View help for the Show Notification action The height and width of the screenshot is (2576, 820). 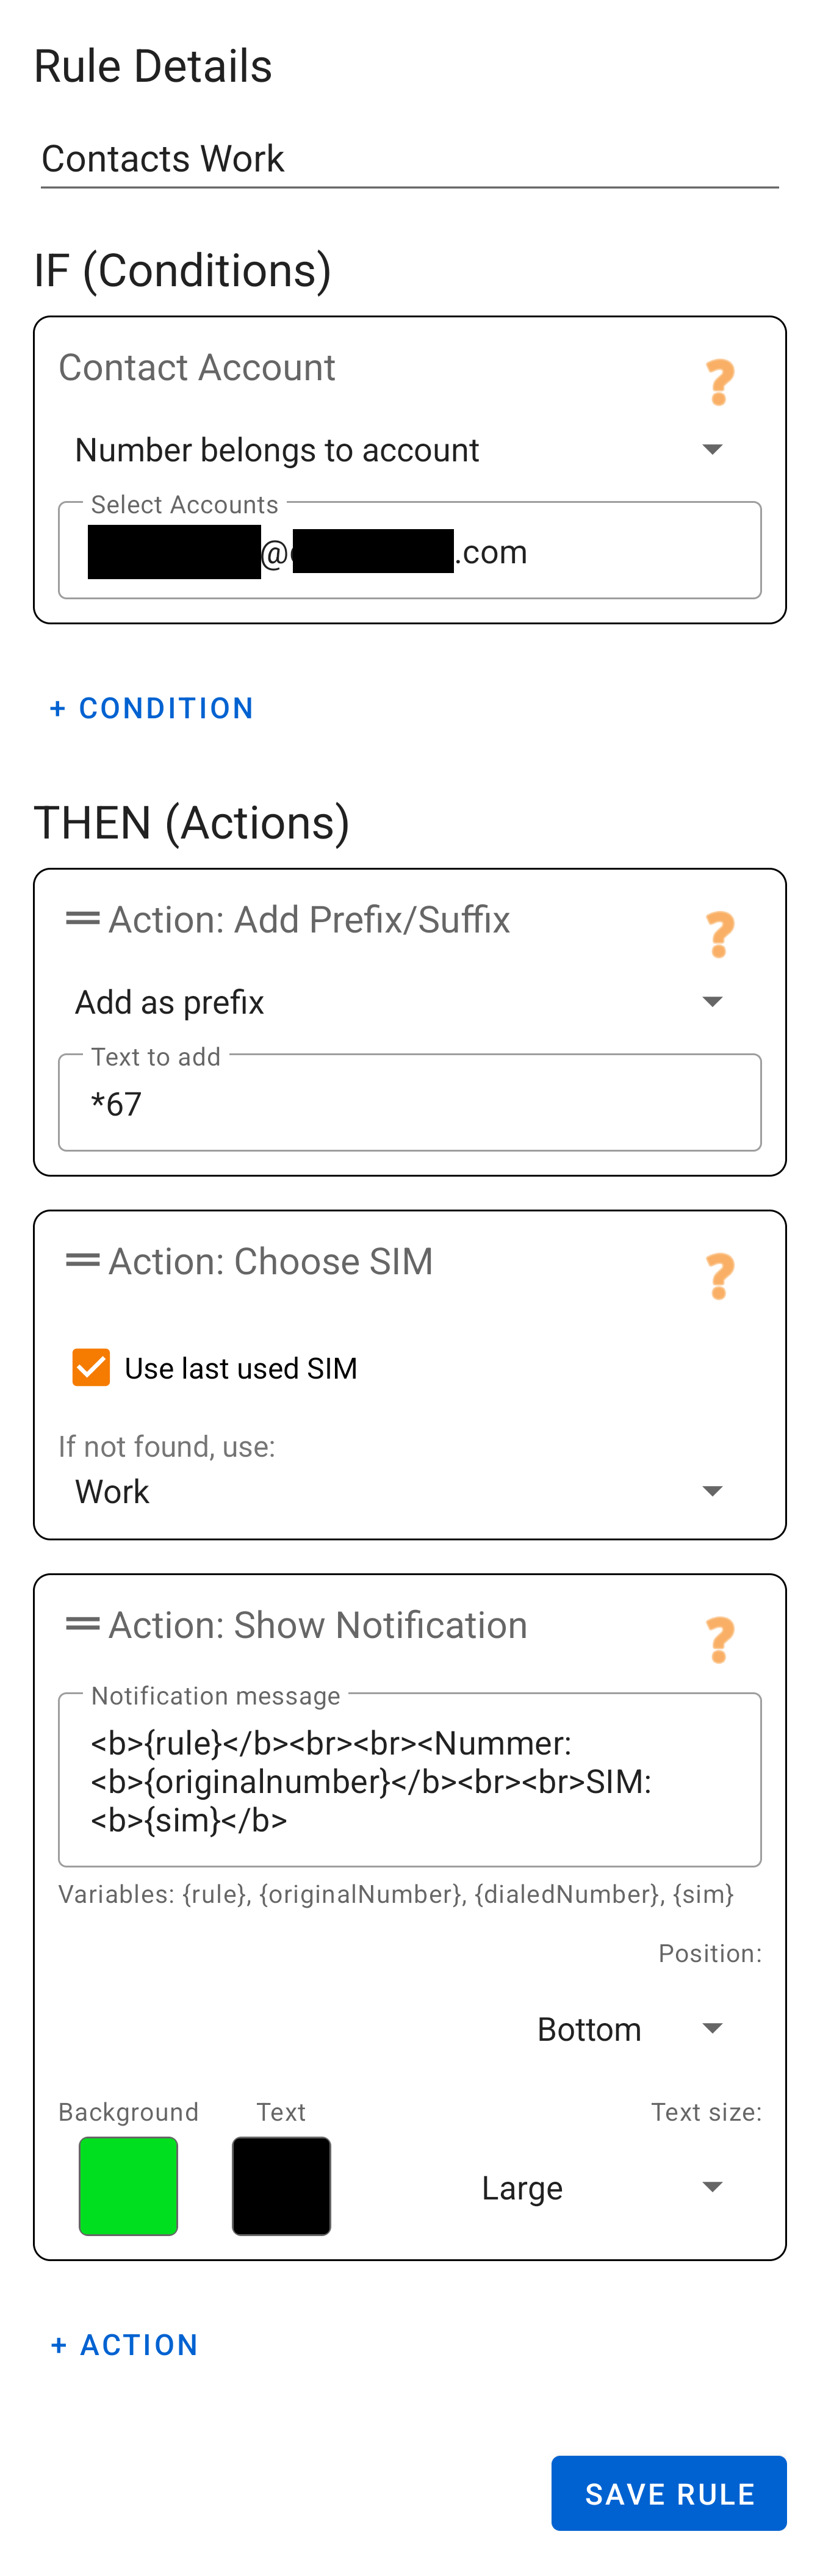pos(719,1640)
